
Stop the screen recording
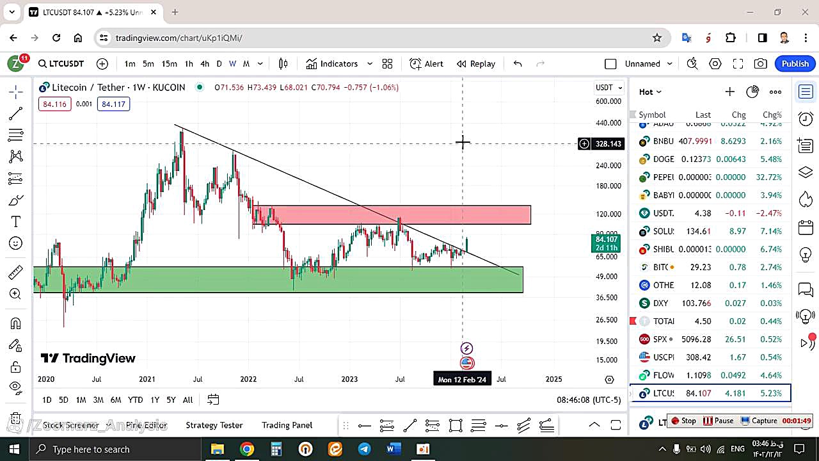click(x=683, y=421)
